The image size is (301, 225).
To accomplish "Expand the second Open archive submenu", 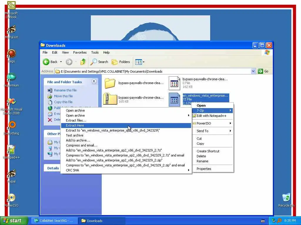I will click(x=126, y=115).
